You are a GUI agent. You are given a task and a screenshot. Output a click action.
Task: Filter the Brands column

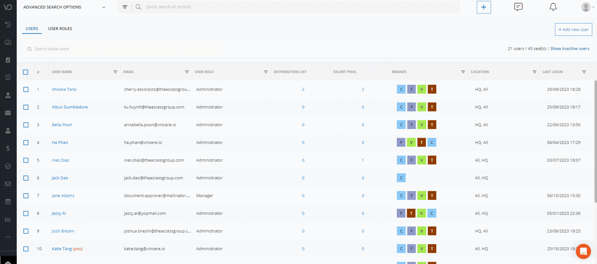[x=463, y=72]
